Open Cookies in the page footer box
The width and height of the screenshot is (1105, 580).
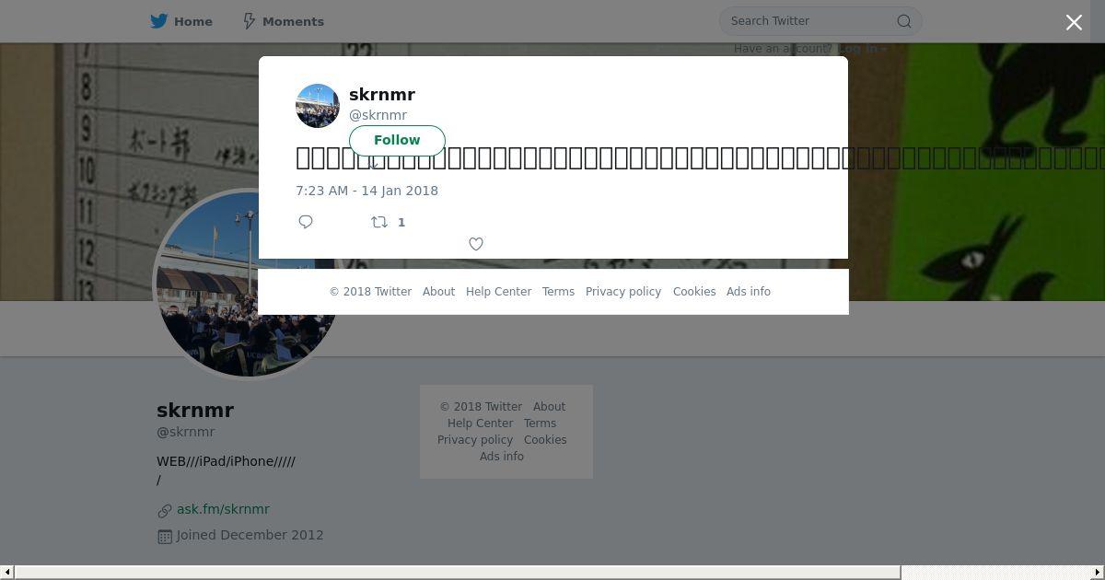pyautogui.click(x=545, y=440)
